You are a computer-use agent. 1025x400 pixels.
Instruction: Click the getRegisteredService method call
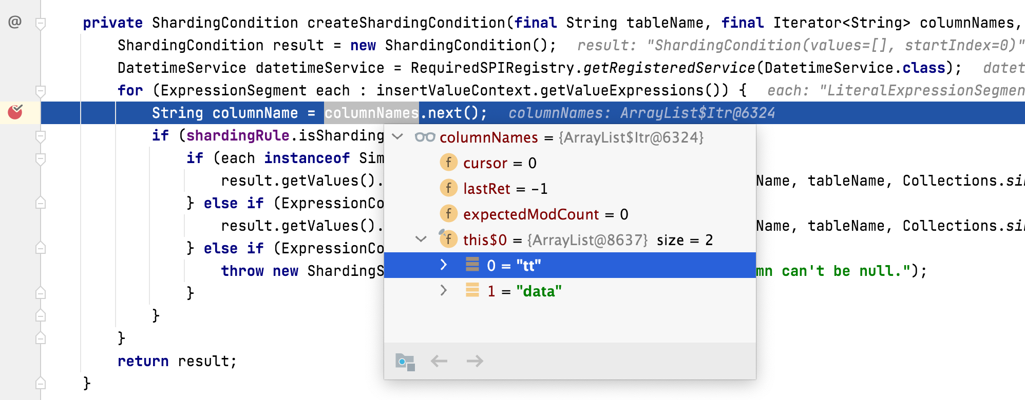click(669, 68)
